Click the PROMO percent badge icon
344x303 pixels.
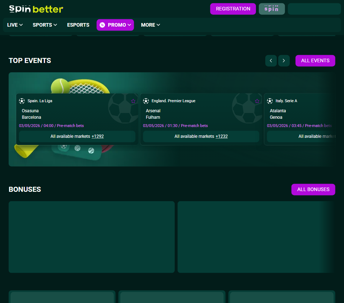click(x=102, y=25)
